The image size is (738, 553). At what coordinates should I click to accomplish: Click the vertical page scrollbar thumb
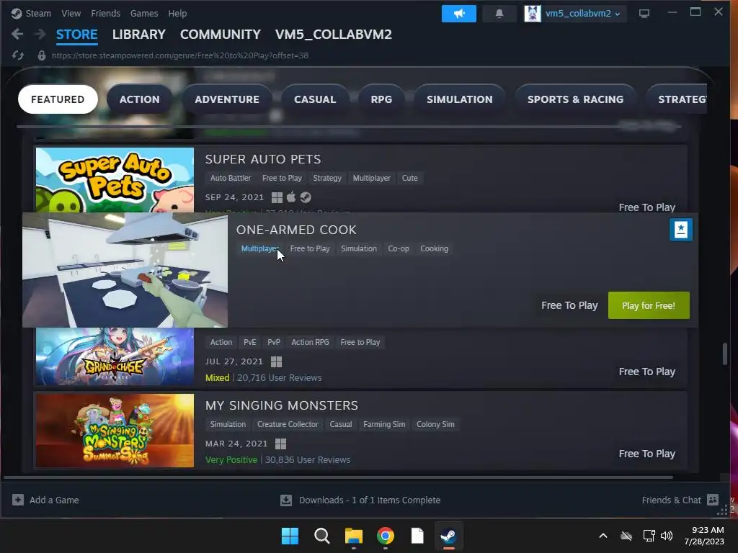pyautogui.click(x=725, y=354)
